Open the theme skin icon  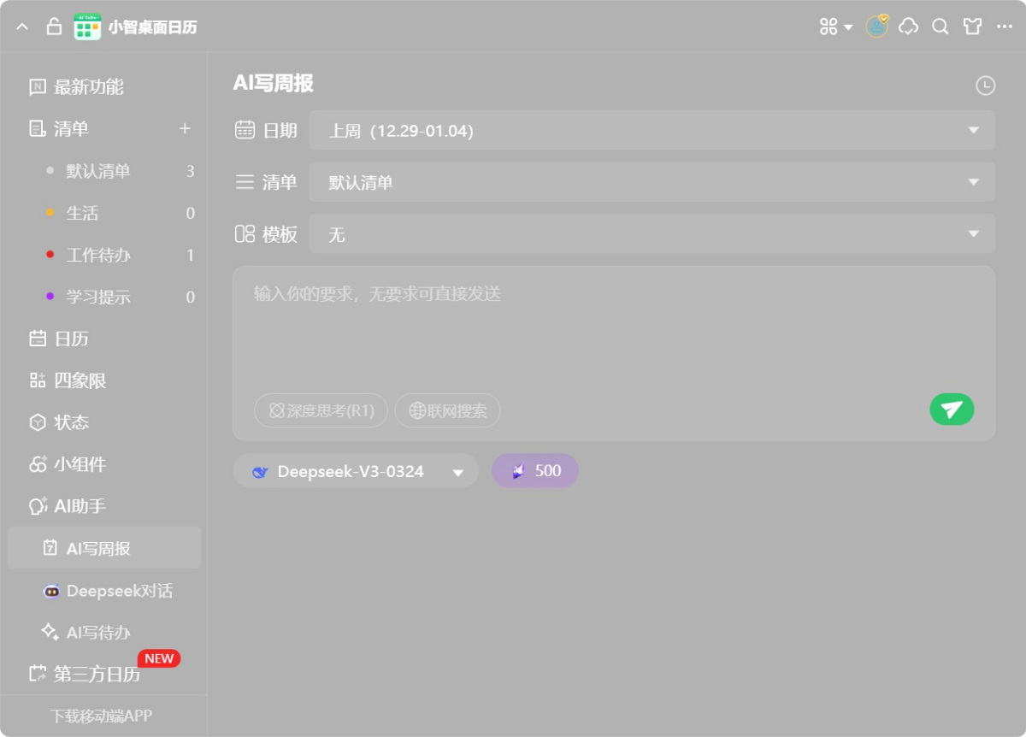click(x=972, y=27)
